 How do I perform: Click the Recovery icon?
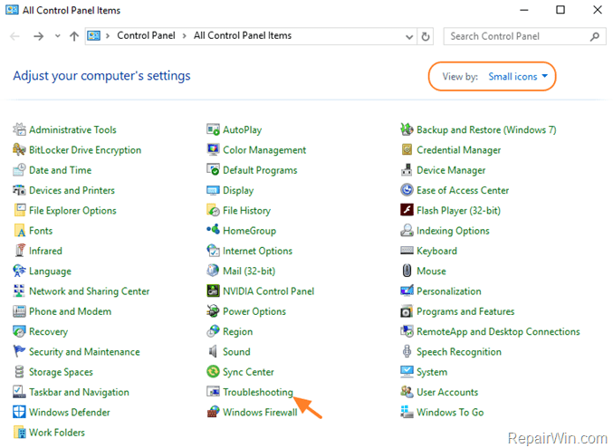click(x=19, y=331)
